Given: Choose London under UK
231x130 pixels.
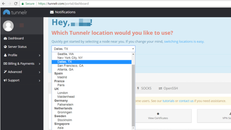Looking at the screenshot, I should tap(92, 93).
